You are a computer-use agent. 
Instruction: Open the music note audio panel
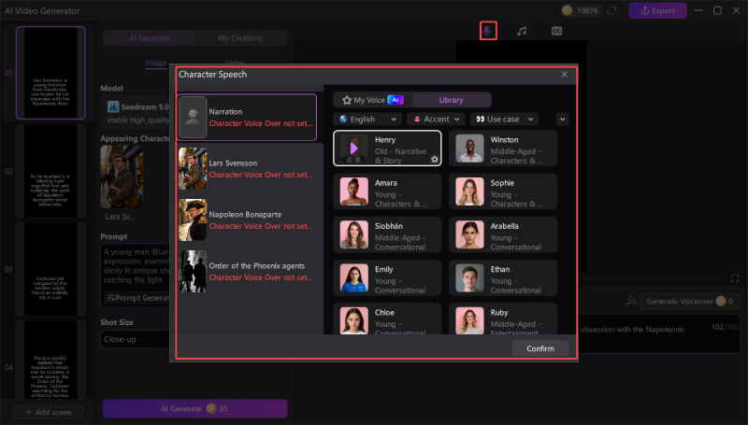point(522,31)
